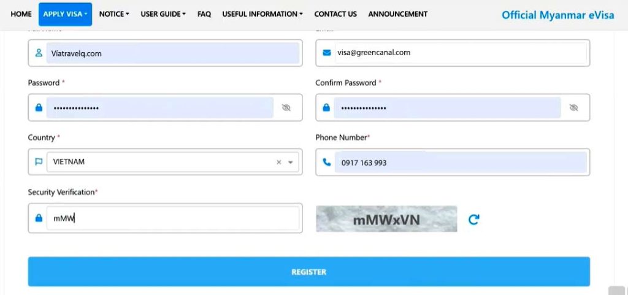The image size is (628, 295).
Task: Click the flag icon in Country field
Action: (39, 162)
